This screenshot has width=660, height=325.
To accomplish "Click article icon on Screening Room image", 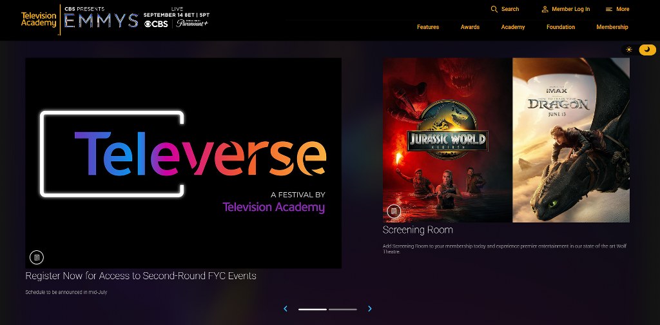I will point(394,212).
